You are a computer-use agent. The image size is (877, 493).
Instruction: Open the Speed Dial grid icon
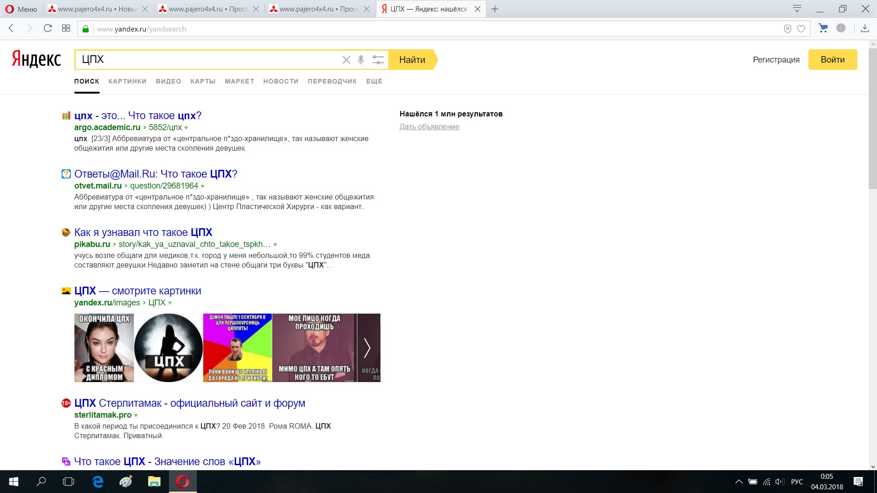66,28
